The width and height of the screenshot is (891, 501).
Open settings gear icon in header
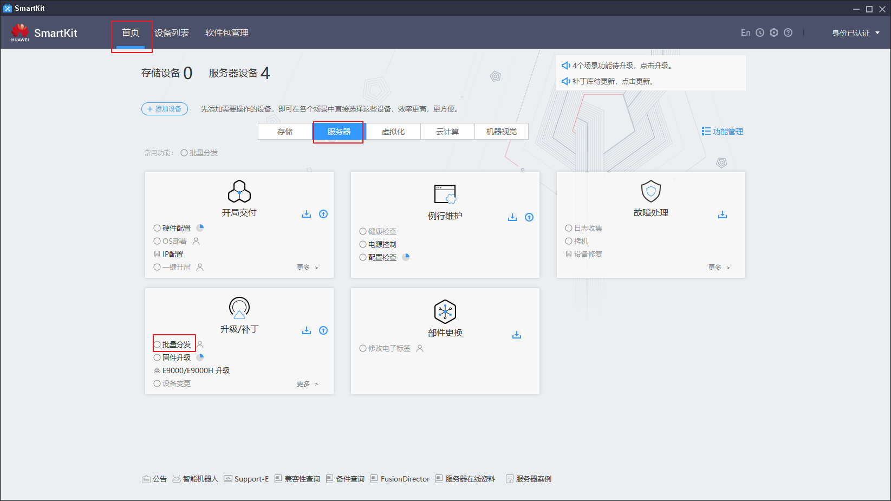coord(774,33)
